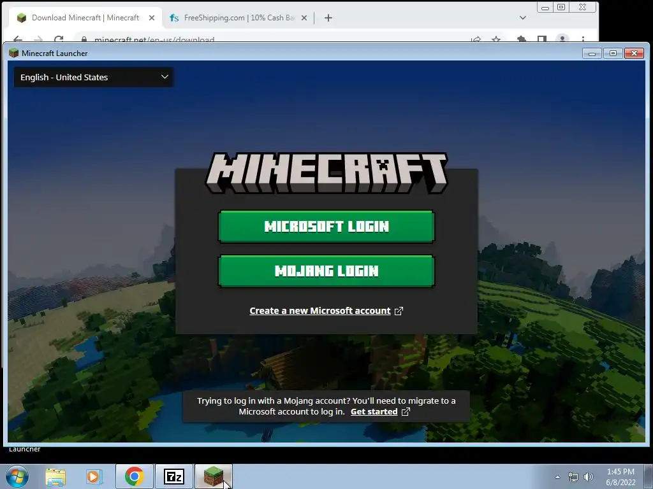This screenshot has width=653, height=489.
Task: Open File Explorer from taskbar
Action: pos(55,477)
